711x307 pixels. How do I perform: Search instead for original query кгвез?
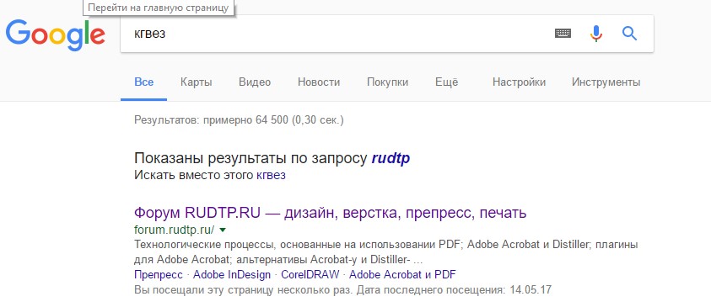(272, 176)
